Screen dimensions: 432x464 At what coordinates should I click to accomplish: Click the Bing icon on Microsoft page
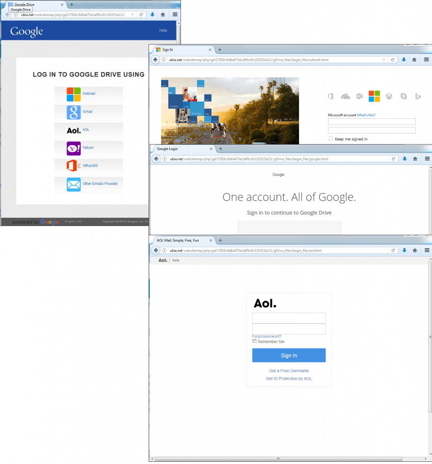pyautogui.click(x=418, y=96)
